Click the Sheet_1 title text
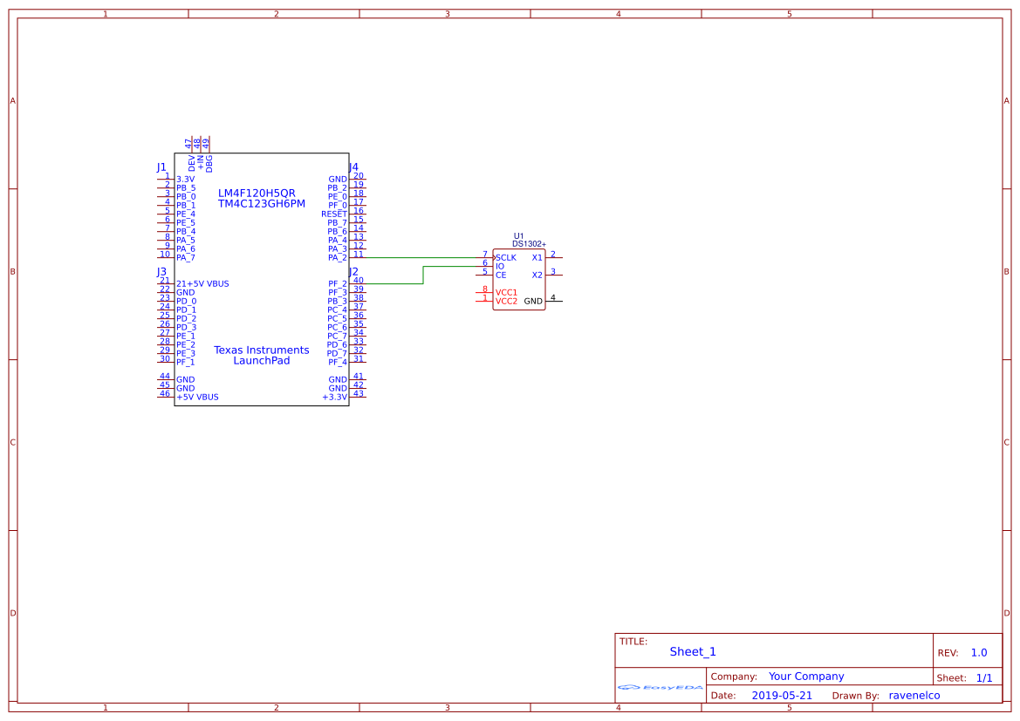The image size is (1020, 721). click(x=693, y=651)
